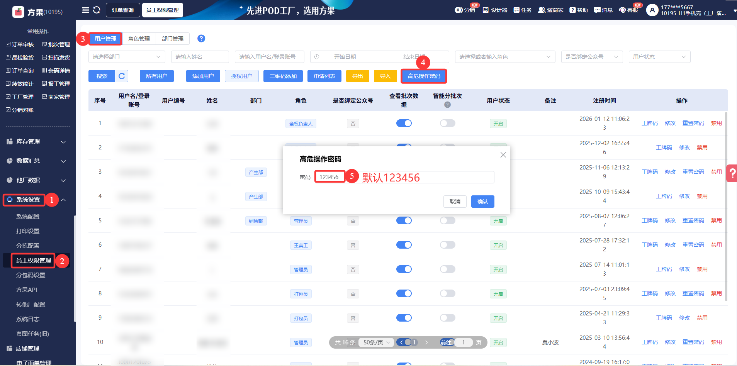
Task: Open 报工管理 shortcut in sidebar
Action: coord(56,84)
